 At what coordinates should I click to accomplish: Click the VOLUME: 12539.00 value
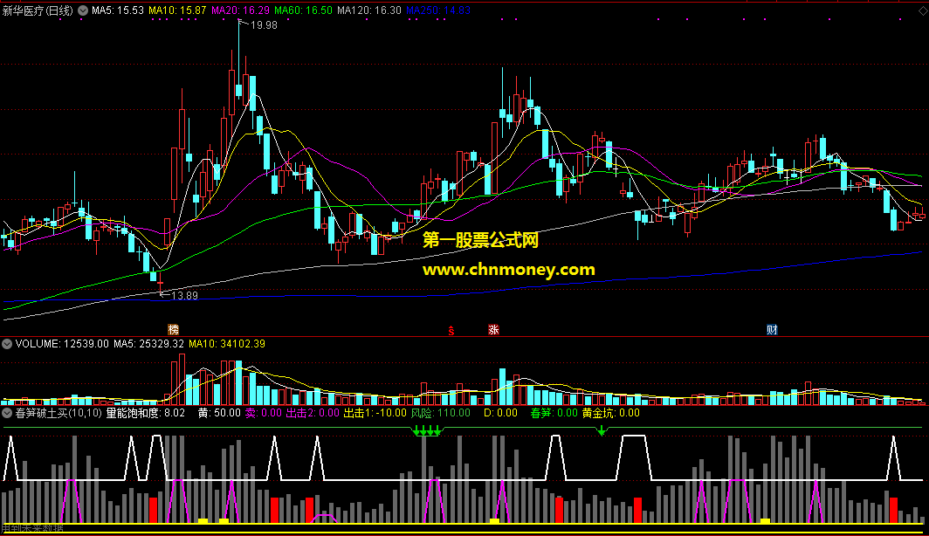[x=62, y=344]
